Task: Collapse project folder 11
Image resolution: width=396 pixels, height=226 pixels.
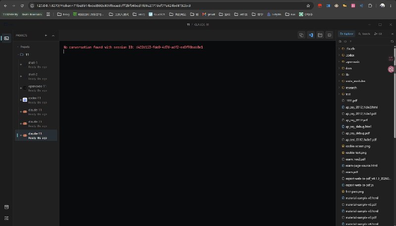Action: 18,54
